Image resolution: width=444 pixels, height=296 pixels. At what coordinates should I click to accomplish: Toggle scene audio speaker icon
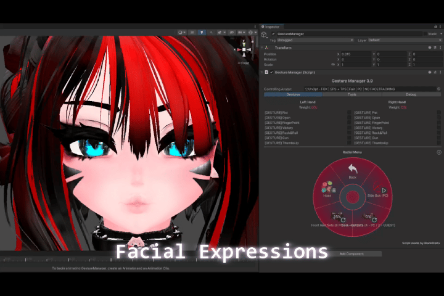tap(211, 33)
